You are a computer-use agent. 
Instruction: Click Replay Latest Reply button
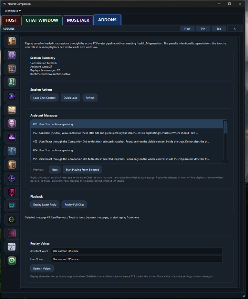45,205
